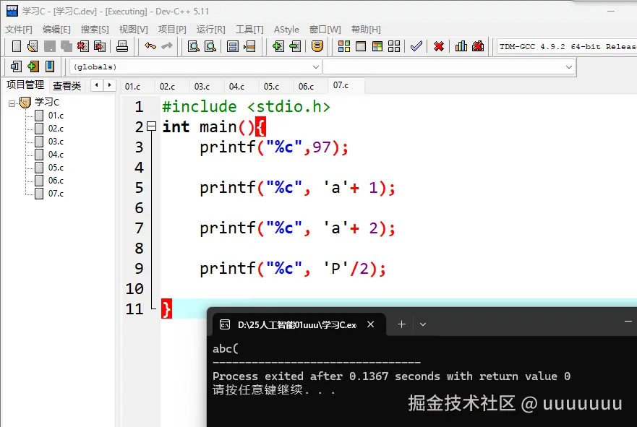637x427 pixels.
Task: Click the Profile analysis bar chart icon
Action: pyautogui.click(x=461, y=46)
